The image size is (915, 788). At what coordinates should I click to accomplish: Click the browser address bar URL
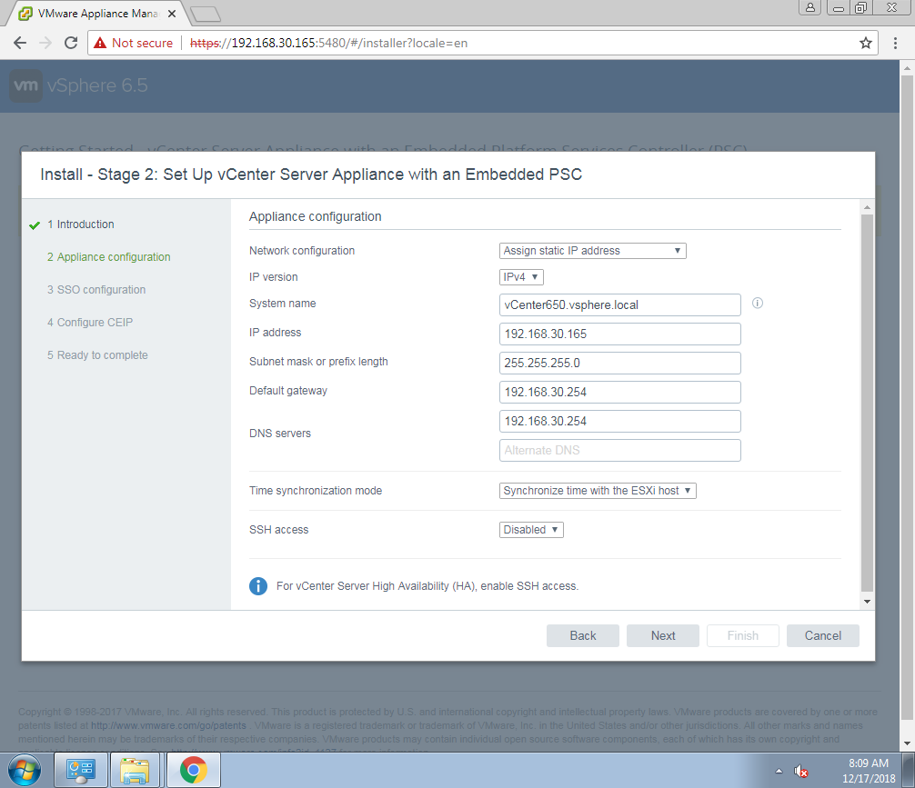coord(328,43)
